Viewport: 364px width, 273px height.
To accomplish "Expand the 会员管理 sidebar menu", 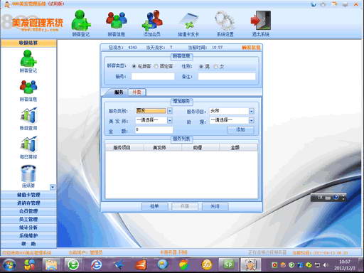I will pos(28,211).
